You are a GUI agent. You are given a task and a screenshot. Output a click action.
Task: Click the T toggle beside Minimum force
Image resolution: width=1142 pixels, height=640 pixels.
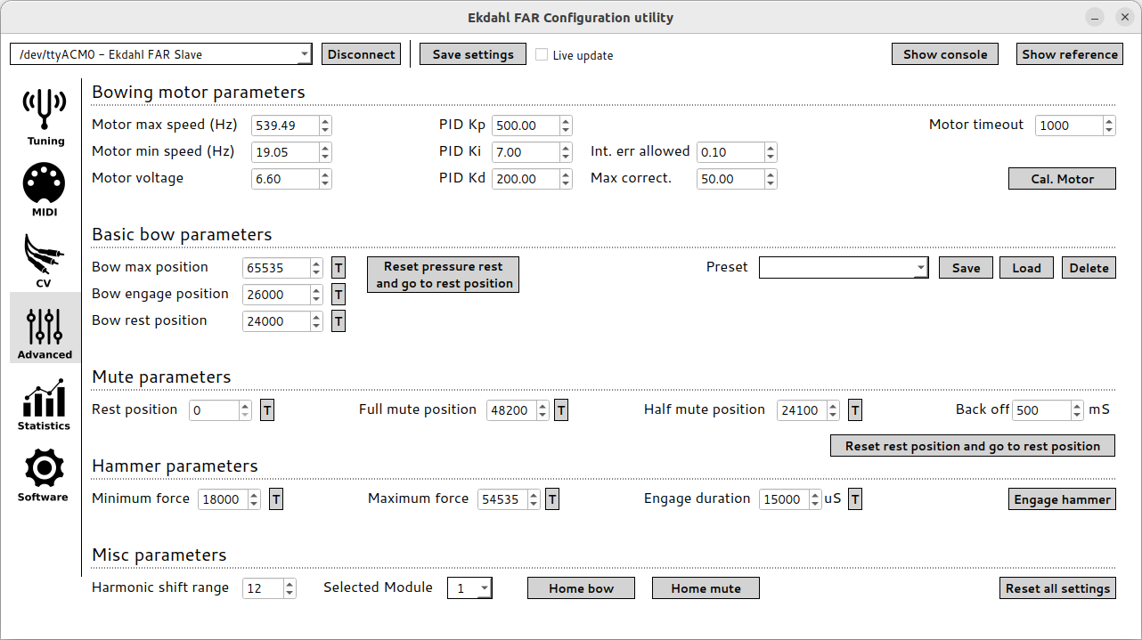tap(276, 499)
